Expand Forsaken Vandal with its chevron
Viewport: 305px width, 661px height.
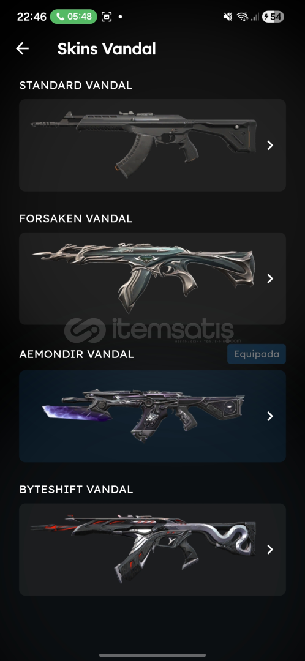(270, 278)
